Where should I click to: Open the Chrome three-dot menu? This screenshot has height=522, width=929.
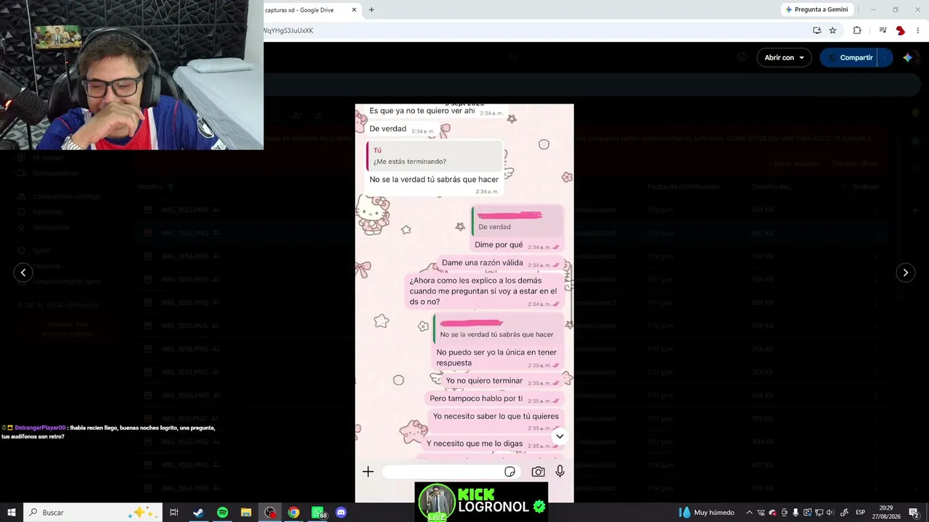click(x=917, y=30)
